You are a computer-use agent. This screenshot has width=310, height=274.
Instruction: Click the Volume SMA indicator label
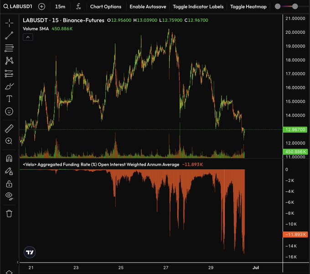pos(36,29)
